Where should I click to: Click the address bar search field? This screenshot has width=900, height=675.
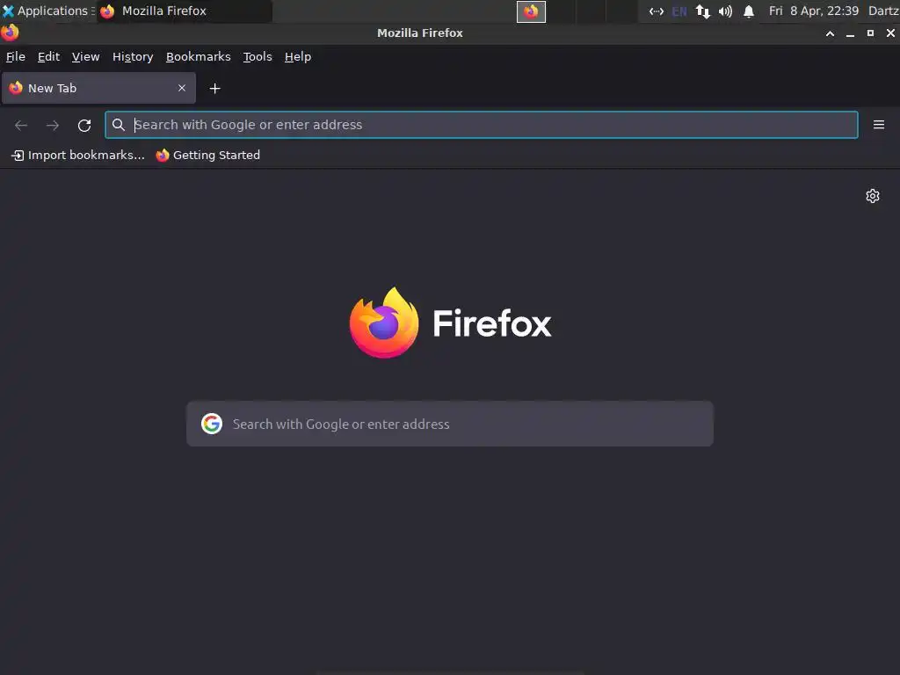482,125
